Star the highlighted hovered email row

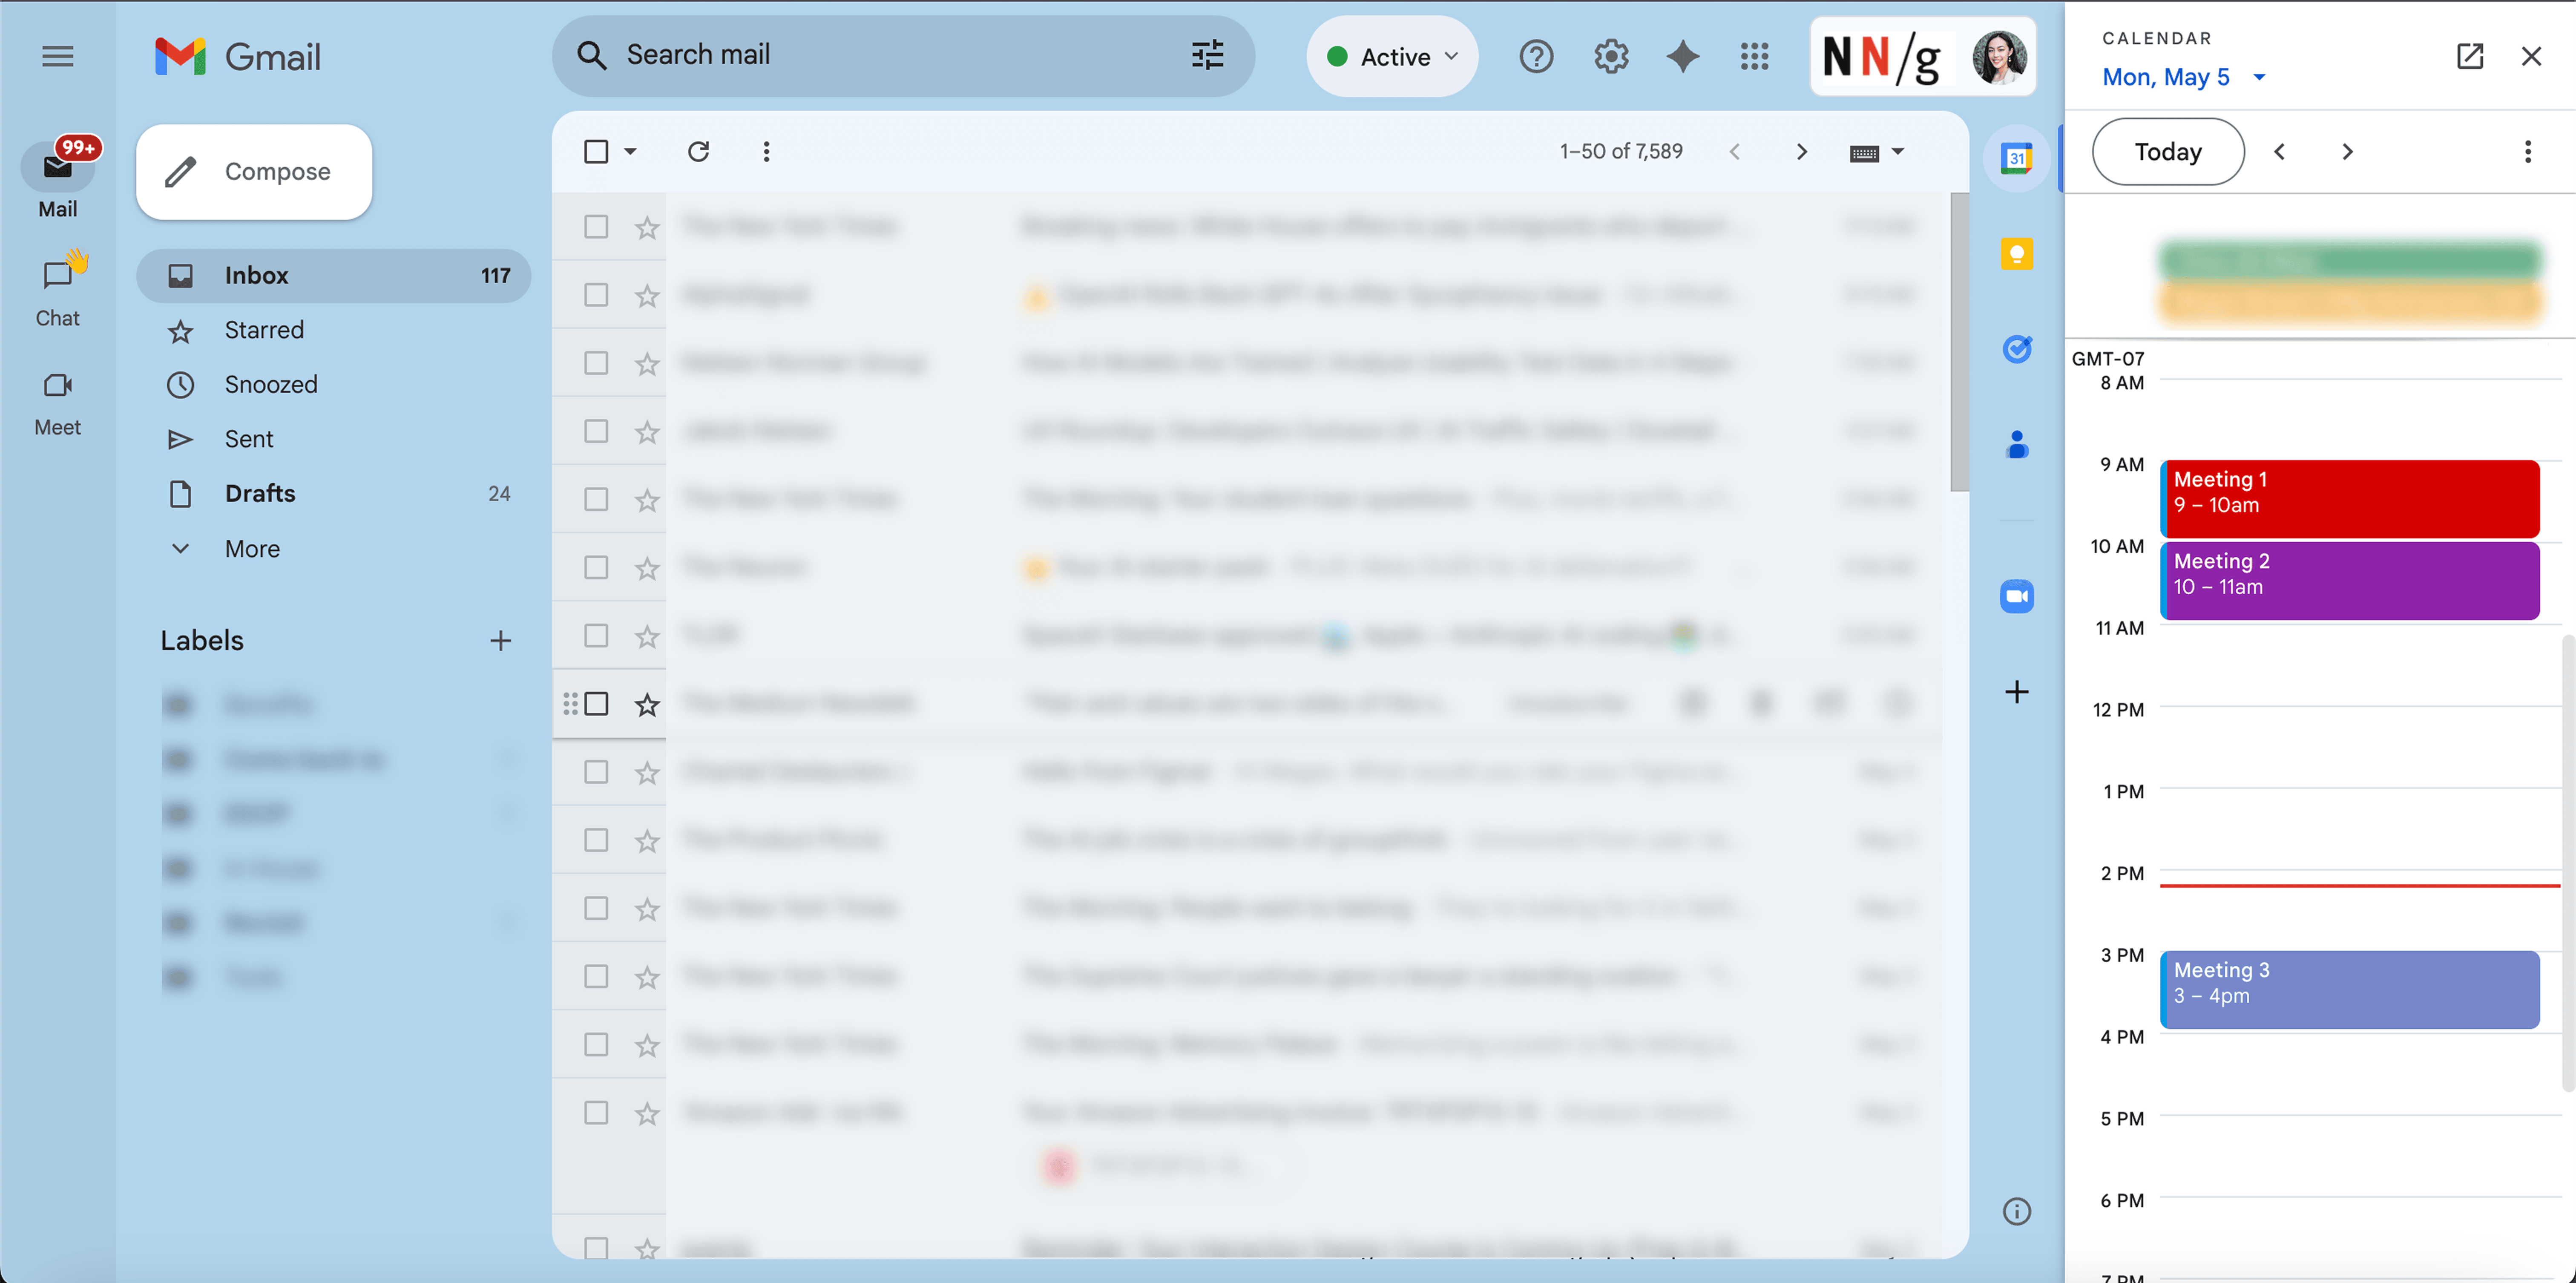pyautogui.click(x=647, y=705)
